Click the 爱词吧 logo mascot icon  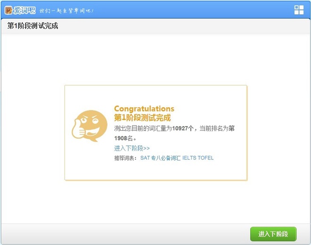(x=9, y=10)
